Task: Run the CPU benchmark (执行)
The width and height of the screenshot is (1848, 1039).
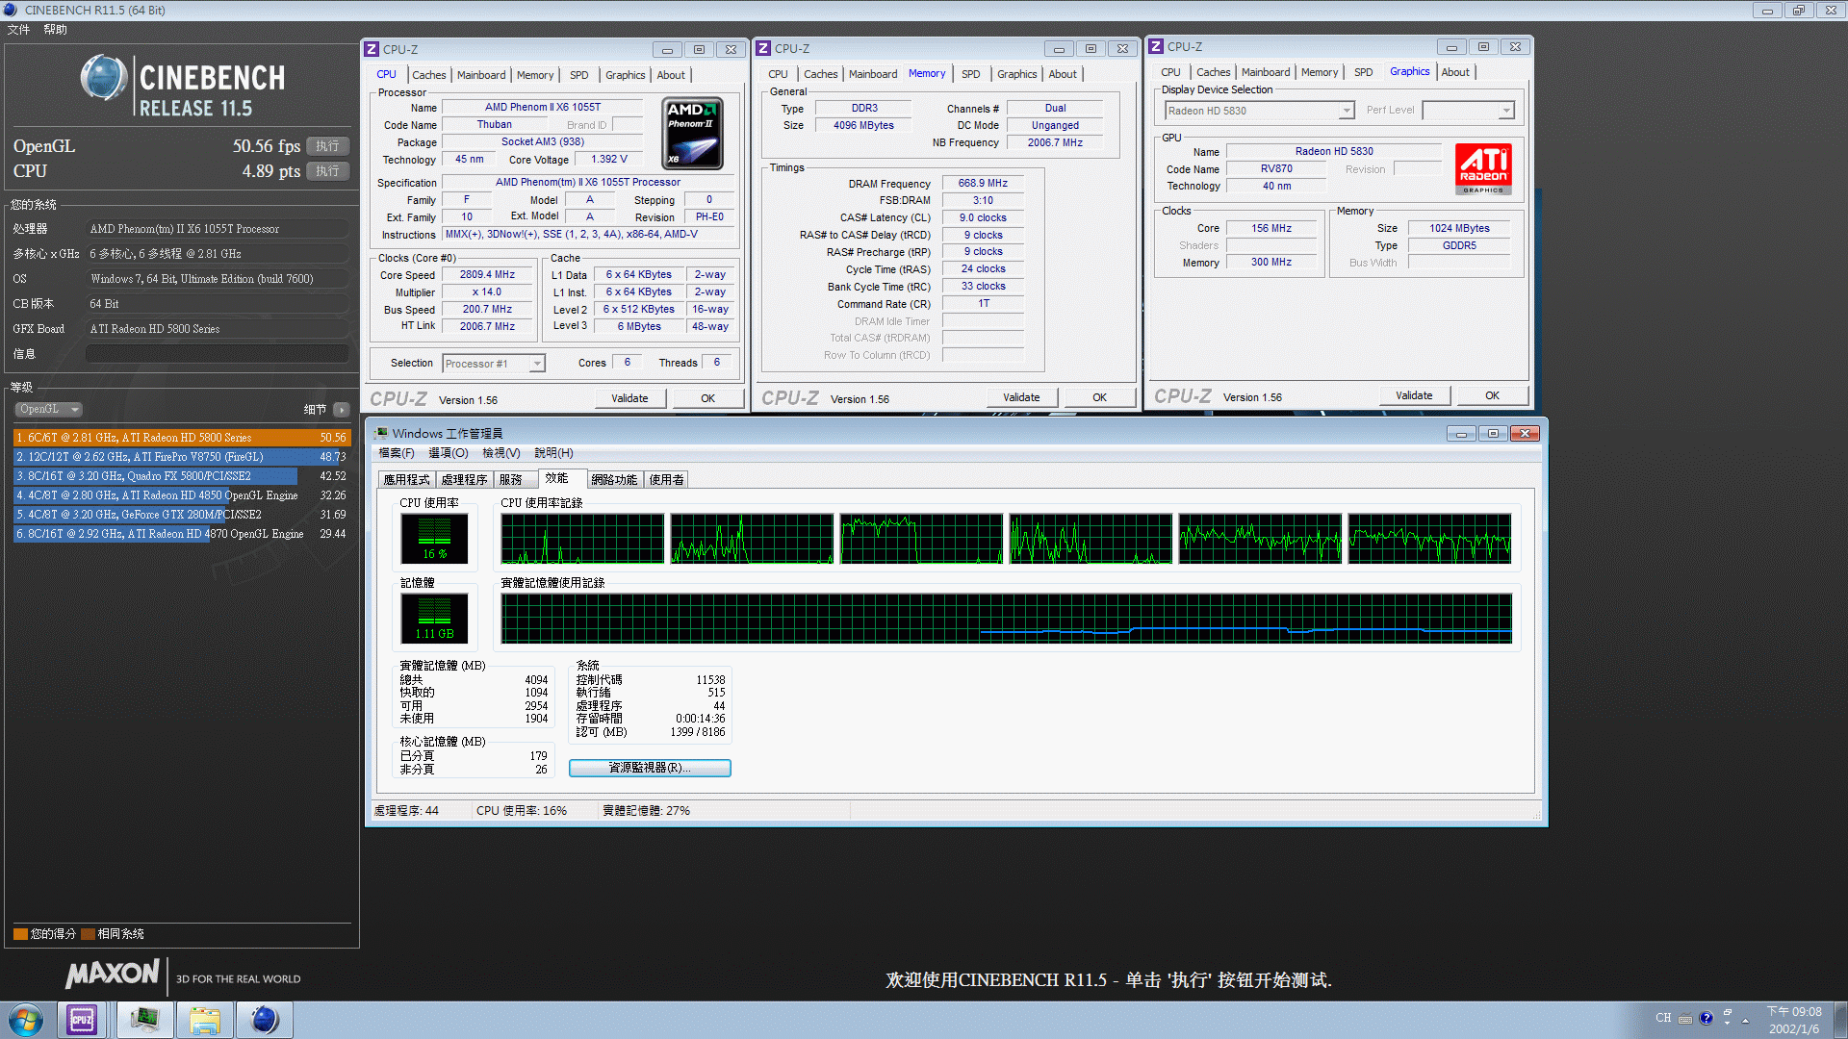Action: click(327, 171)
